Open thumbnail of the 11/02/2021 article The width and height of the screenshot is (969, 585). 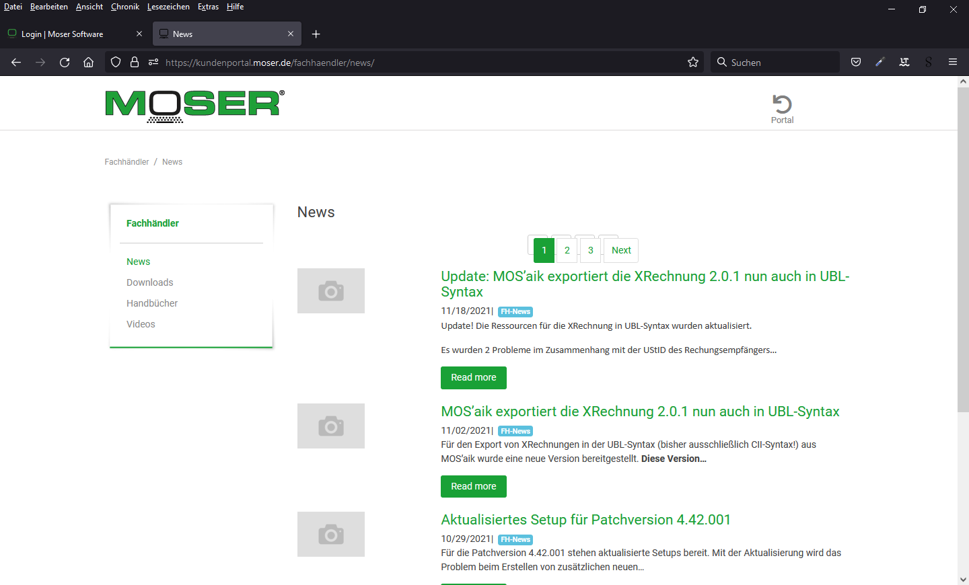point(331,426)
